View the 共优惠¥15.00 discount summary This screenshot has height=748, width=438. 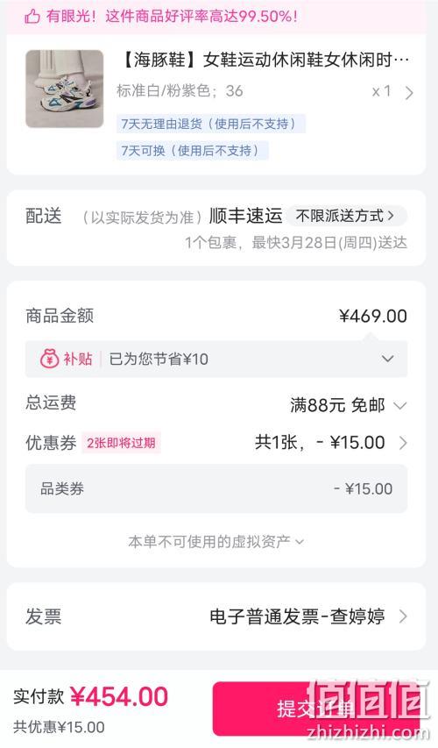(x=59, y=727)
